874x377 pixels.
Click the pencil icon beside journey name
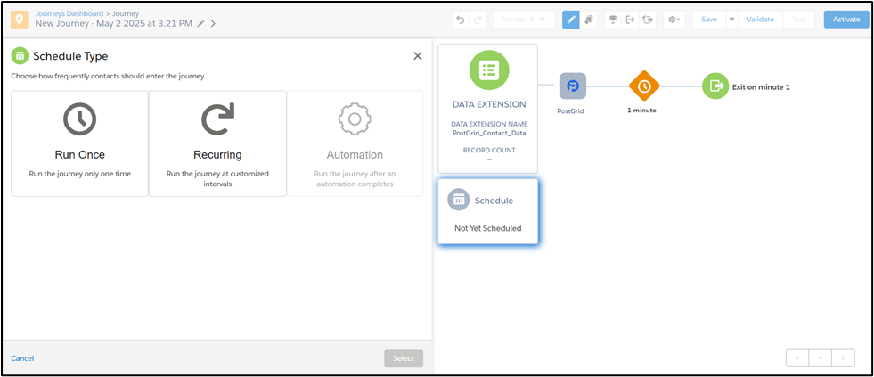(x=201, y=23)
